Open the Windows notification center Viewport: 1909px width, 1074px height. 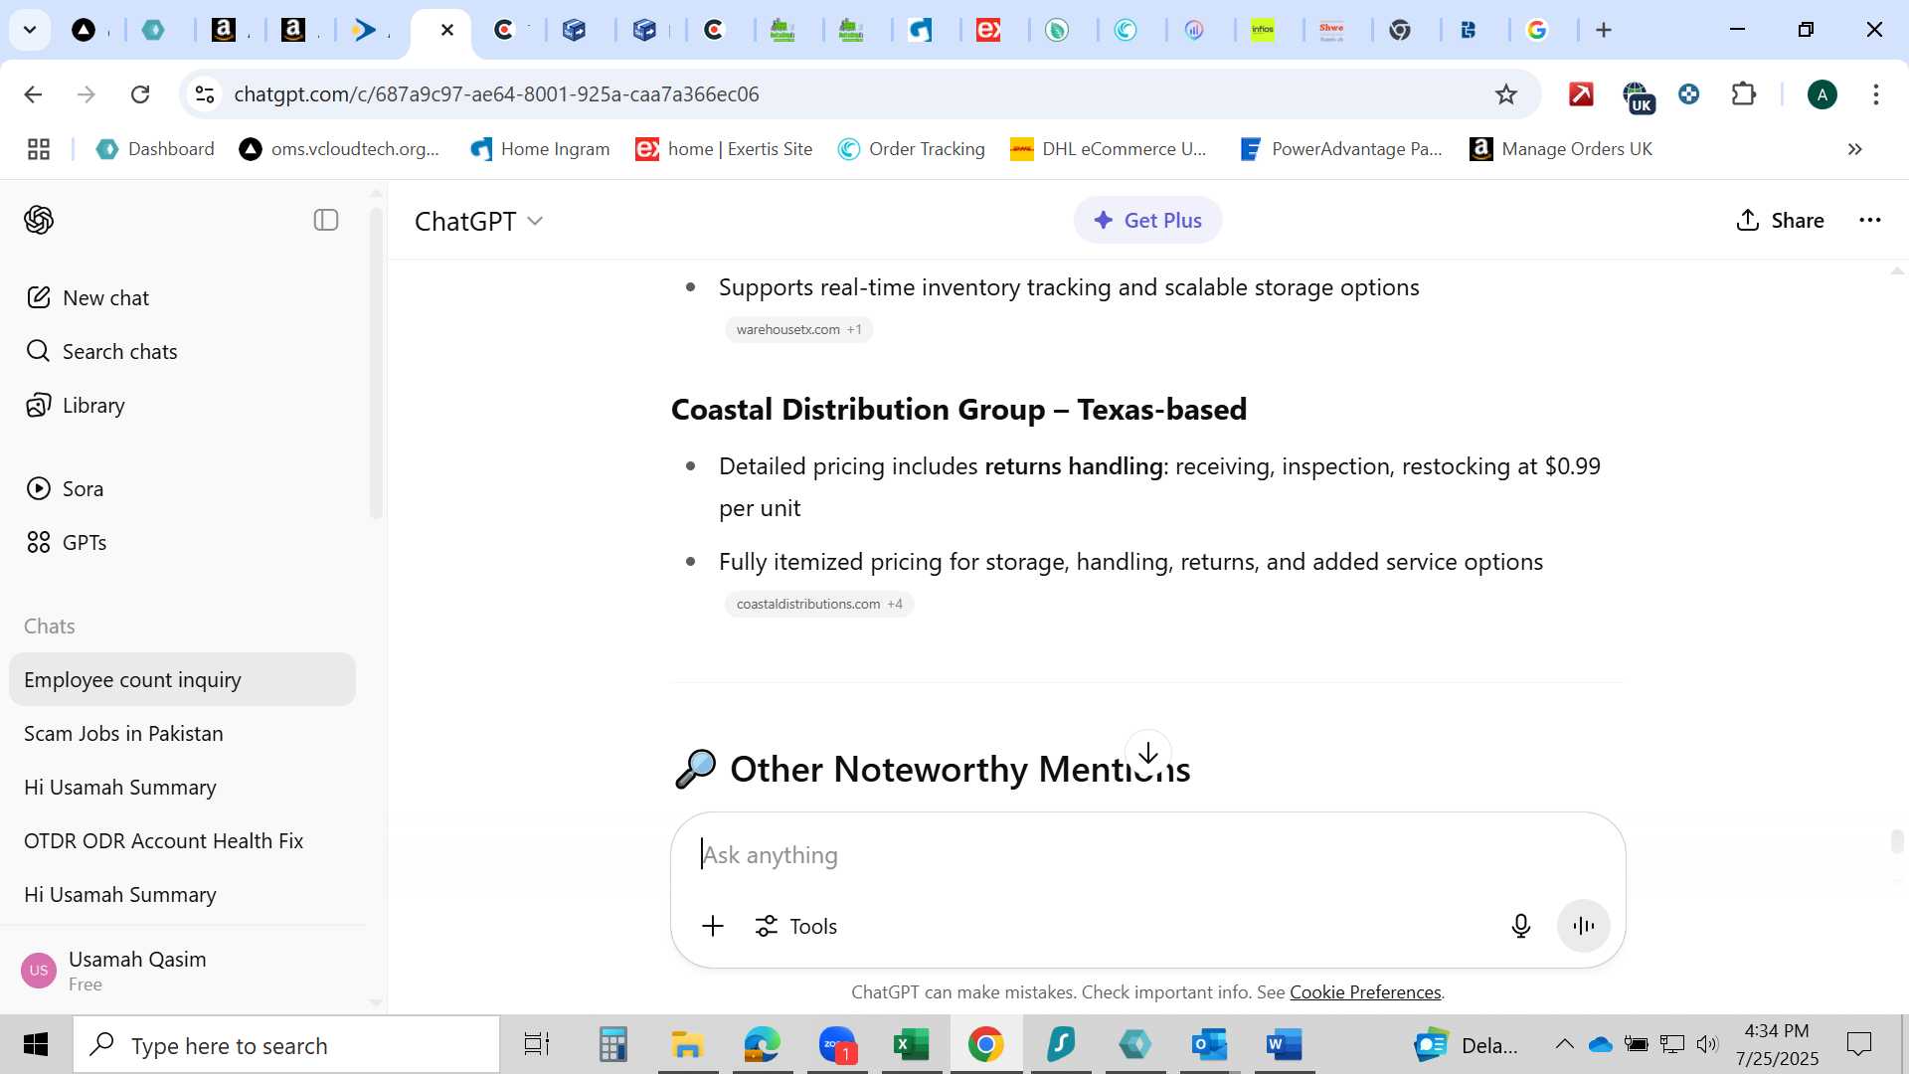click(1858, 1044)
